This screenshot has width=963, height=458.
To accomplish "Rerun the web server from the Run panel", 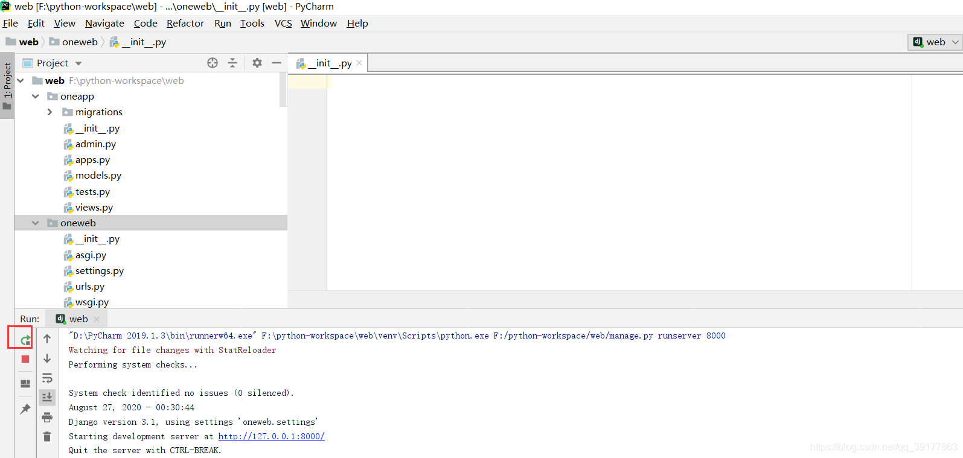I will coord(25,340).
